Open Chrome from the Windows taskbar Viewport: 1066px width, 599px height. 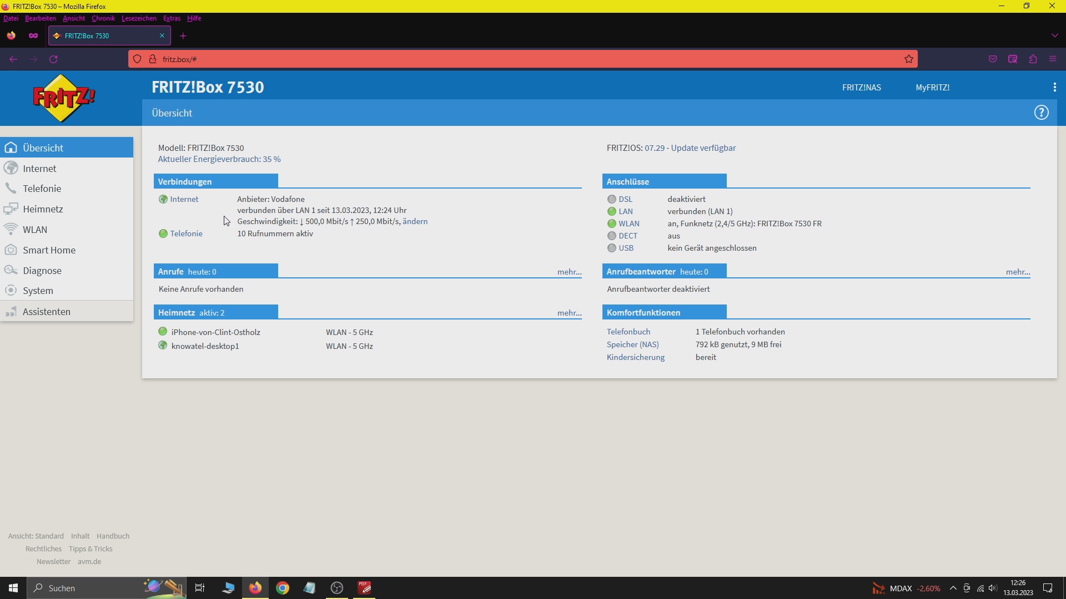283,588
